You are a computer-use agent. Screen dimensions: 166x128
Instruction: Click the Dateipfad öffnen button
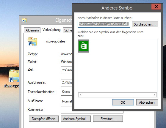pos(44,119)
